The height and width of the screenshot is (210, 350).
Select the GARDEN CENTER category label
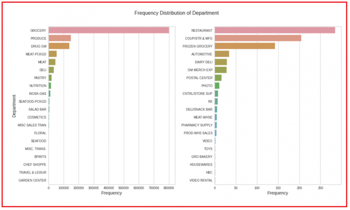pyautogui.click(x=32, y=180)
